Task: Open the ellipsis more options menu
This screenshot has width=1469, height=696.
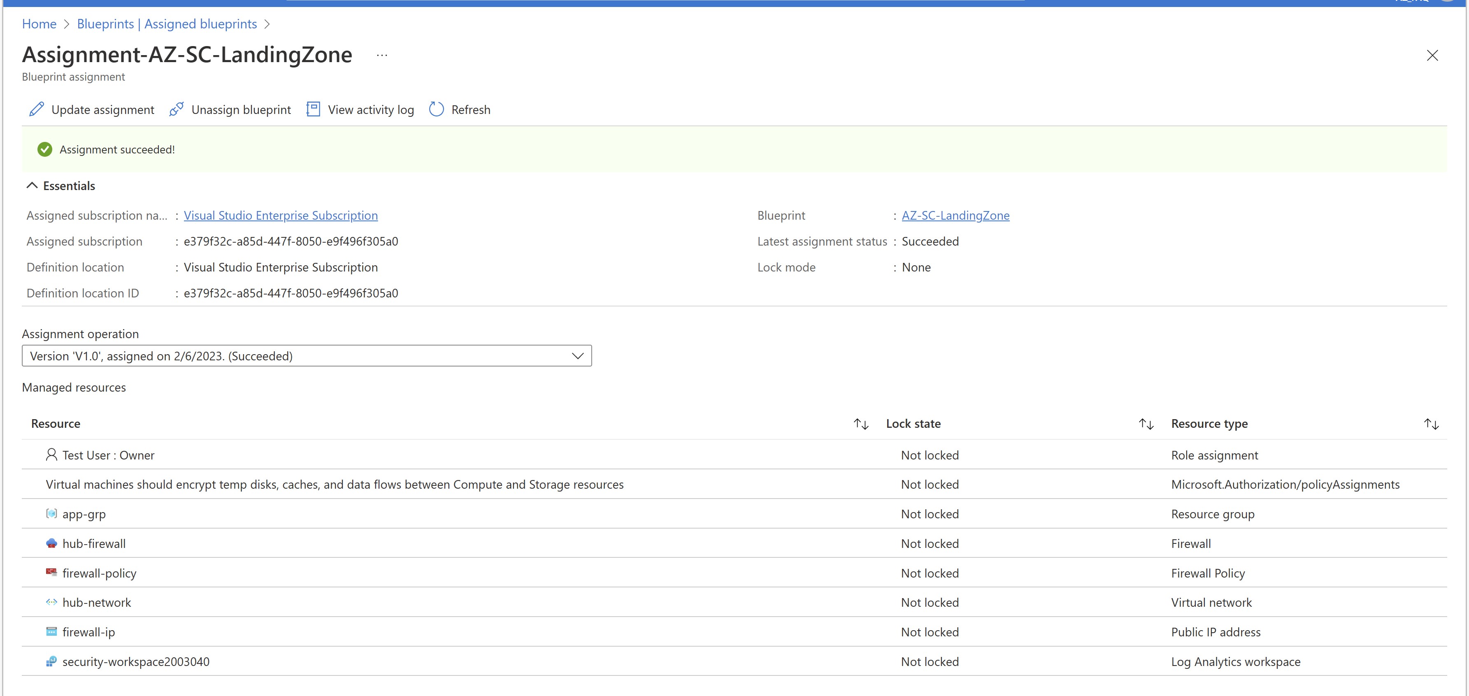Action: pyautogui.click(x=382, y=55)
